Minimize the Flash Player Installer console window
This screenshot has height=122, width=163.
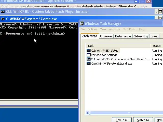tap(156, 11)
